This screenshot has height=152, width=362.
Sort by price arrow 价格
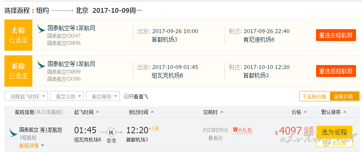[305, 113]
